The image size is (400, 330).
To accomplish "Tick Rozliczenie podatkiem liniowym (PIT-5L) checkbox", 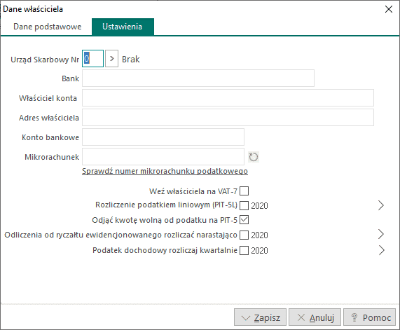I will (244, 205).
